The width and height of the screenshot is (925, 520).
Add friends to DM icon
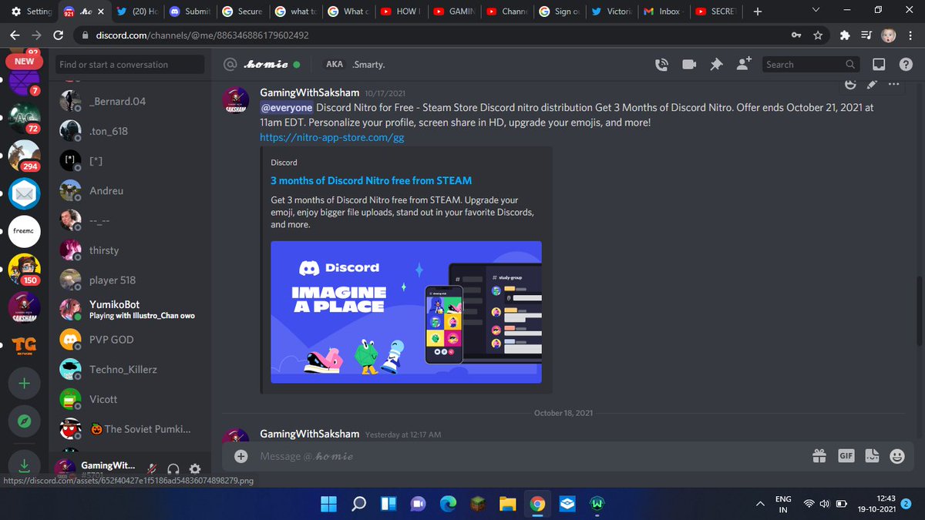point(743,65)
